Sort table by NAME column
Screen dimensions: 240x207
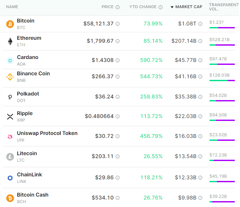(x=12, y=7)
